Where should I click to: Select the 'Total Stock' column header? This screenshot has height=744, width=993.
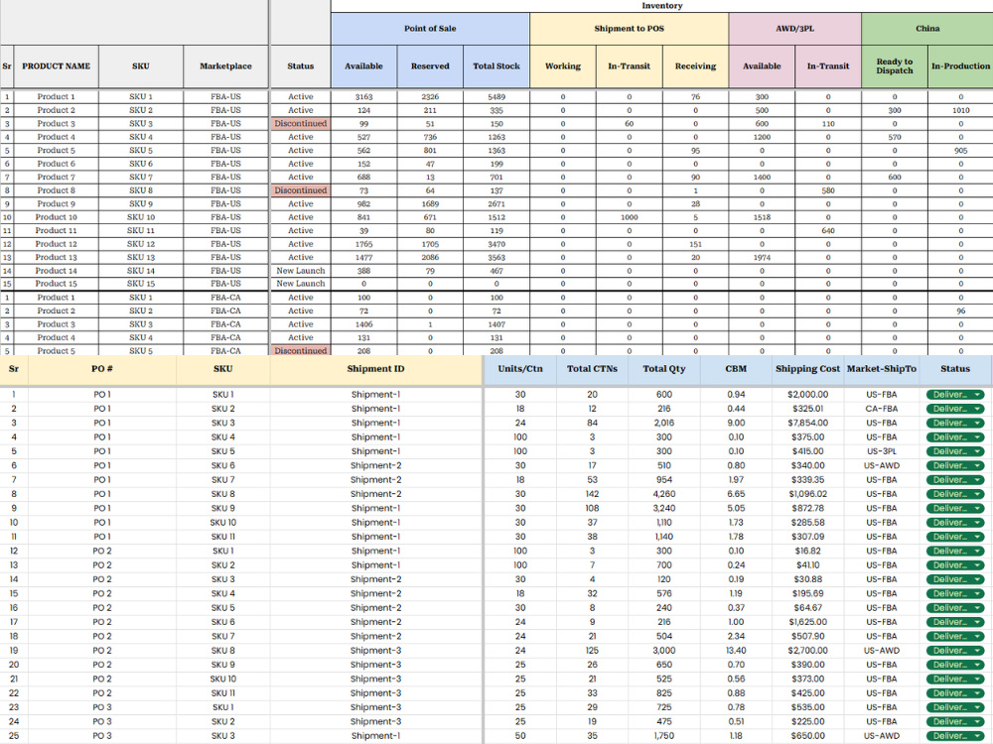[496, 65]
